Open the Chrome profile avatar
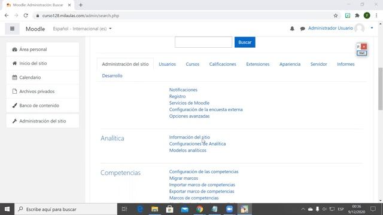The width and height of the screenshot is (383, 215). coord(367,16)
